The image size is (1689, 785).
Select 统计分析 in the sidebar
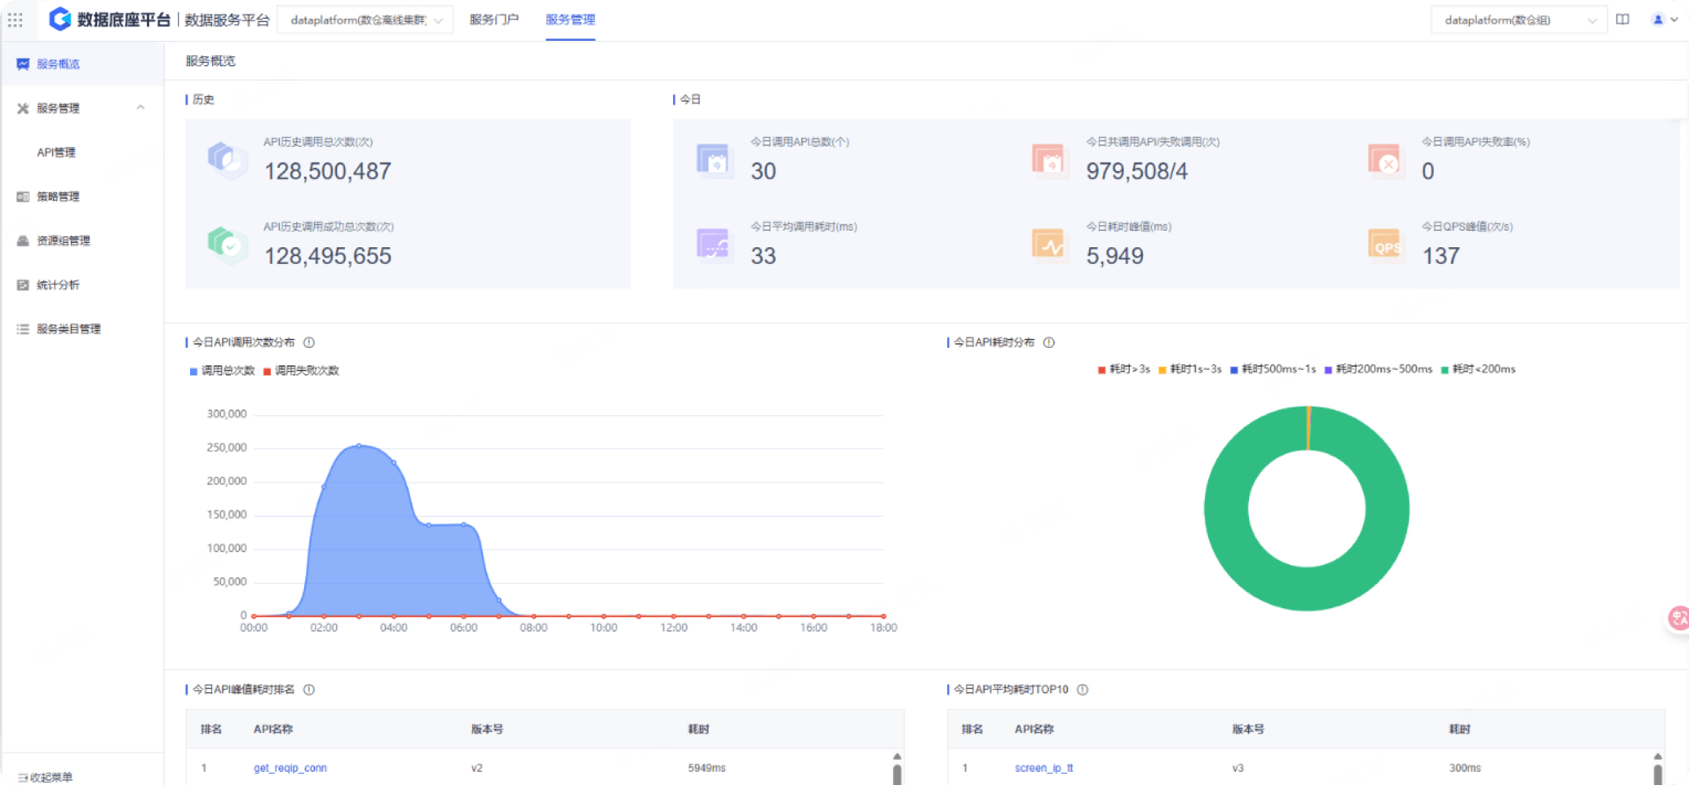point(58,285)
